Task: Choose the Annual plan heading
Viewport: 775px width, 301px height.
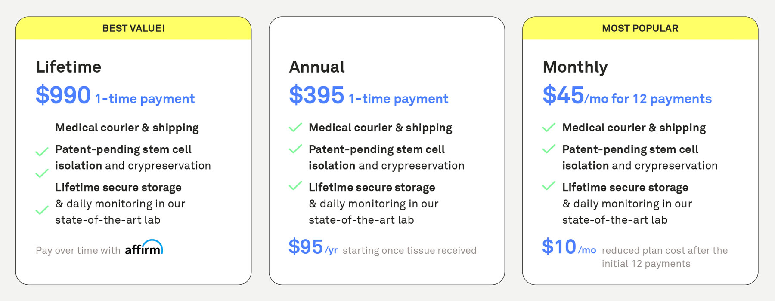Action: coord(317,67)
